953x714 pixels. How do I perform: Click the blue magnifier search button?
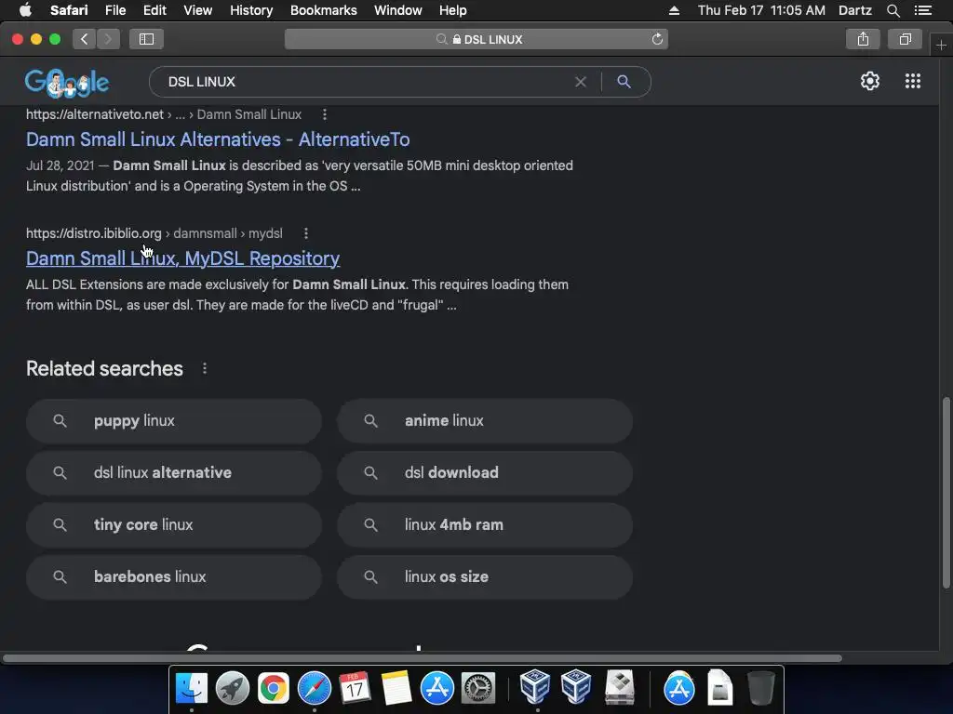[624, 82]
